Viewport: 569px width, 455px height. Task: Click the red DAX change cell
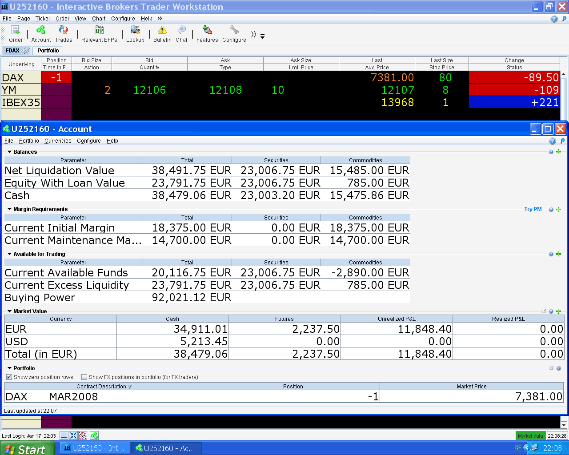[514, 77]
